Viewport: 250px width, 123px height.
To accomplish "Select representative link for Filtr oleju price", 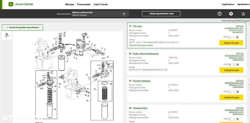I will pyautogui.click(x=234, y=29).
